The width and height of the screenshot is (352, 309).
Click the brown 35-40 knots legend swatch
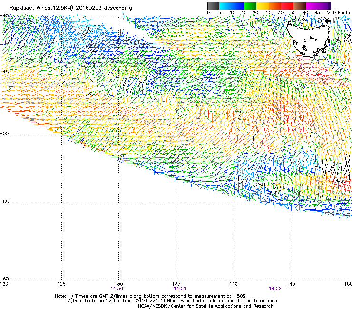click(x=300, y=6)
